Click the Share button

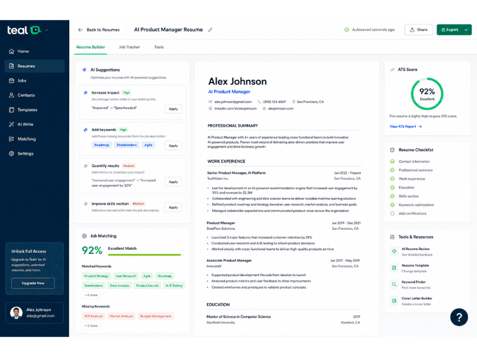[x=419, y=30]
